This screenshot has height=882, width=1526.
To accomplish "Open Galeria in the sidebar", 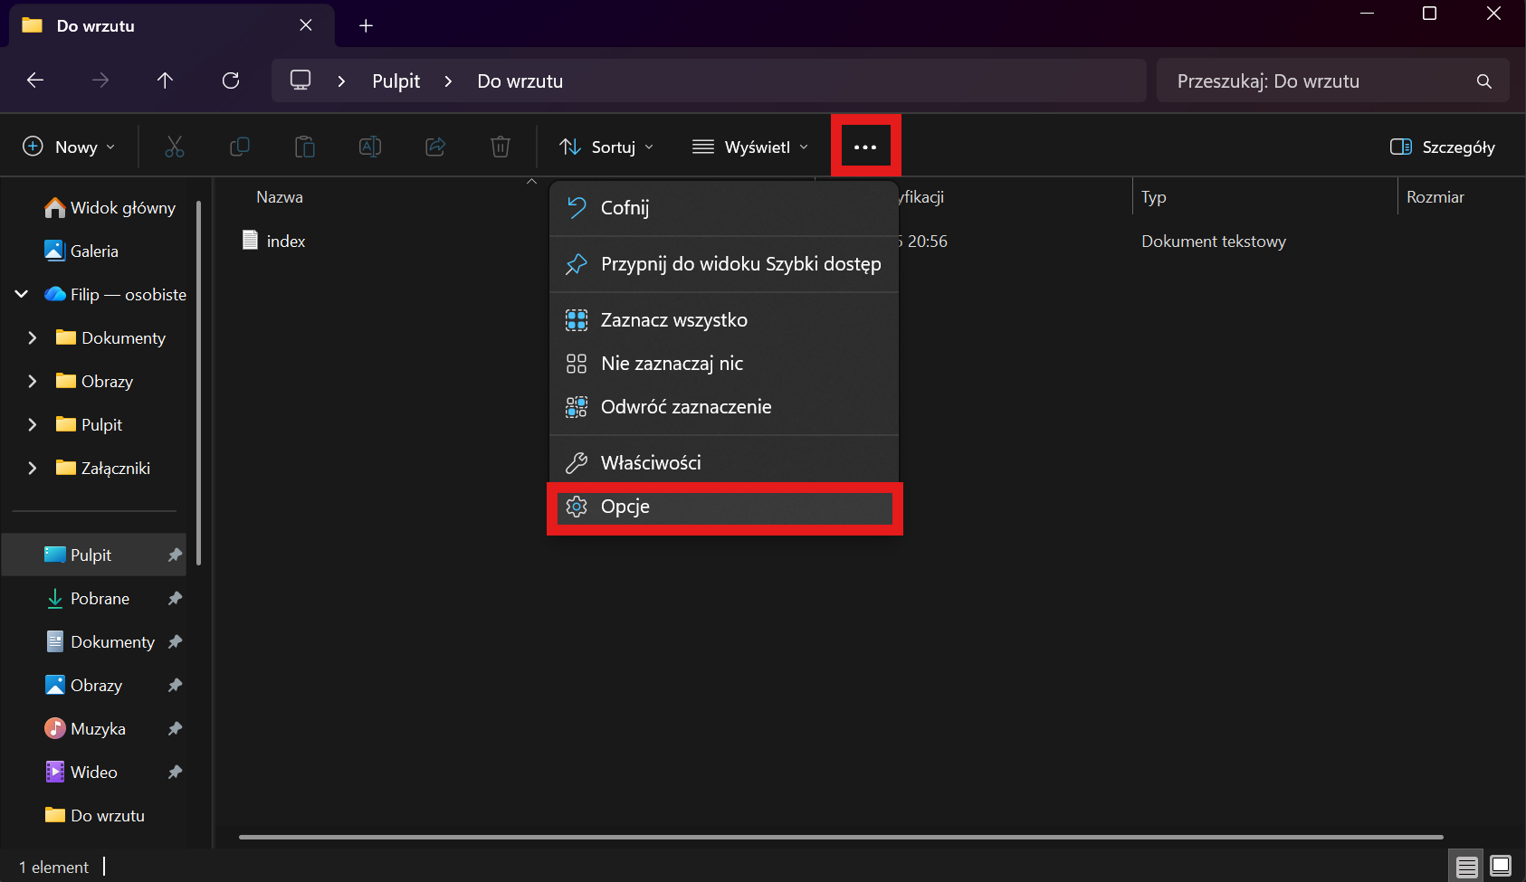I will pyautogui.click(x=94, y=251).
